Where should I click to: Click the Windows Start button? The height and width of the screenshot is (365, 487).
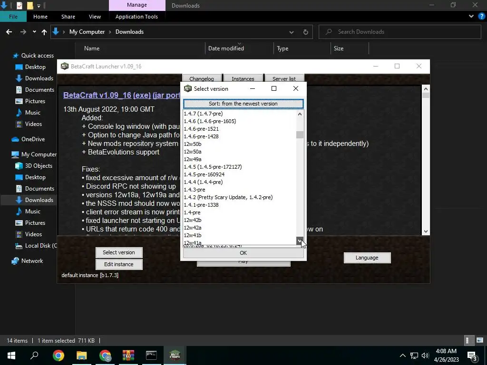[x=11, y=355]
